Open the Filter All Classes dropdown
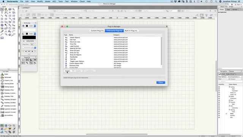 (x=235, y=79)
